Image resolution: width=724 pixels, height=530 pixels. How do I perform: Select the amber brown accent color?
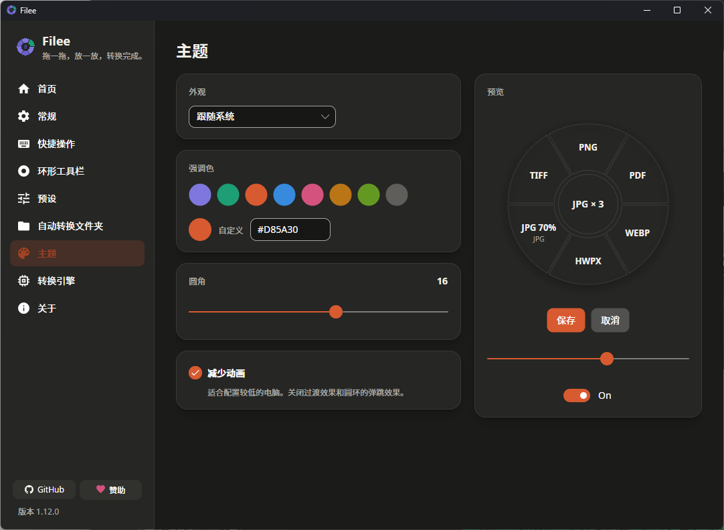click(341, 194)
